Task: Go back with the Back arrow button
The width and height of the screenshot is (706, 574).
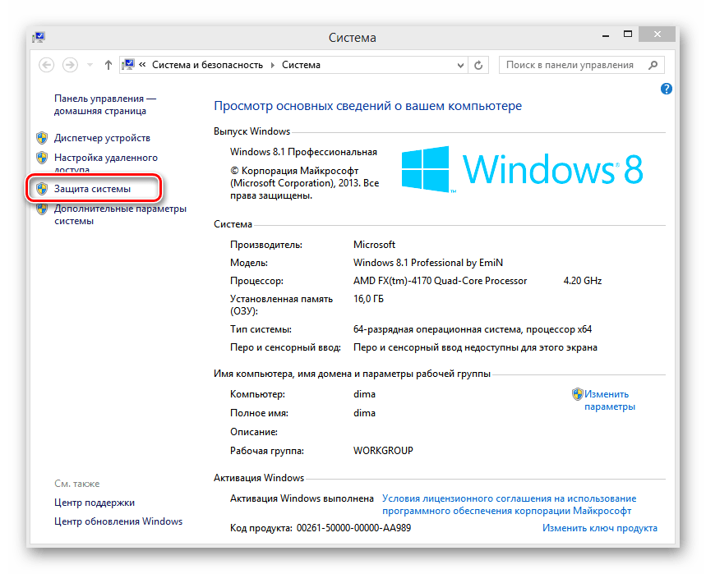Action: (46, 65)
